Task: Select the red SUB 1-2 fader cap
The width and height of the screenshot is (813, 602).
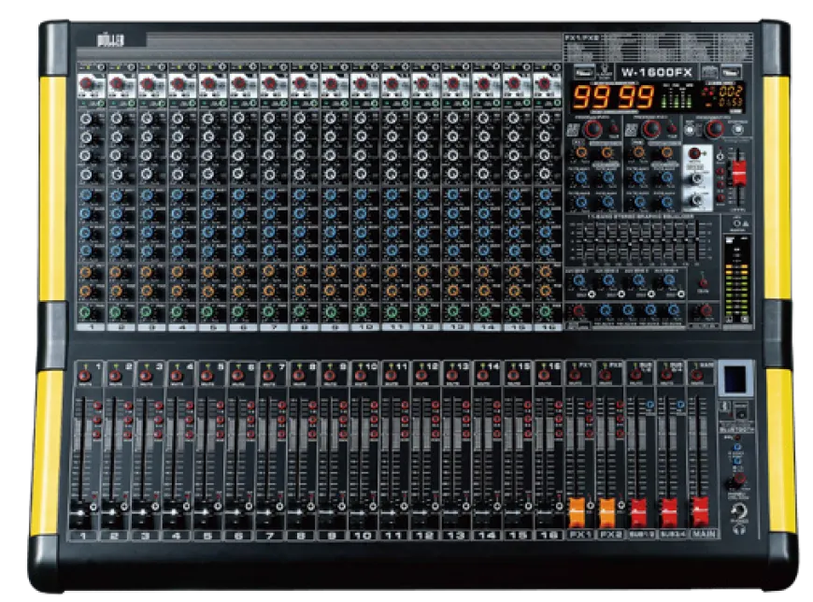Action: tap(639, 512)
